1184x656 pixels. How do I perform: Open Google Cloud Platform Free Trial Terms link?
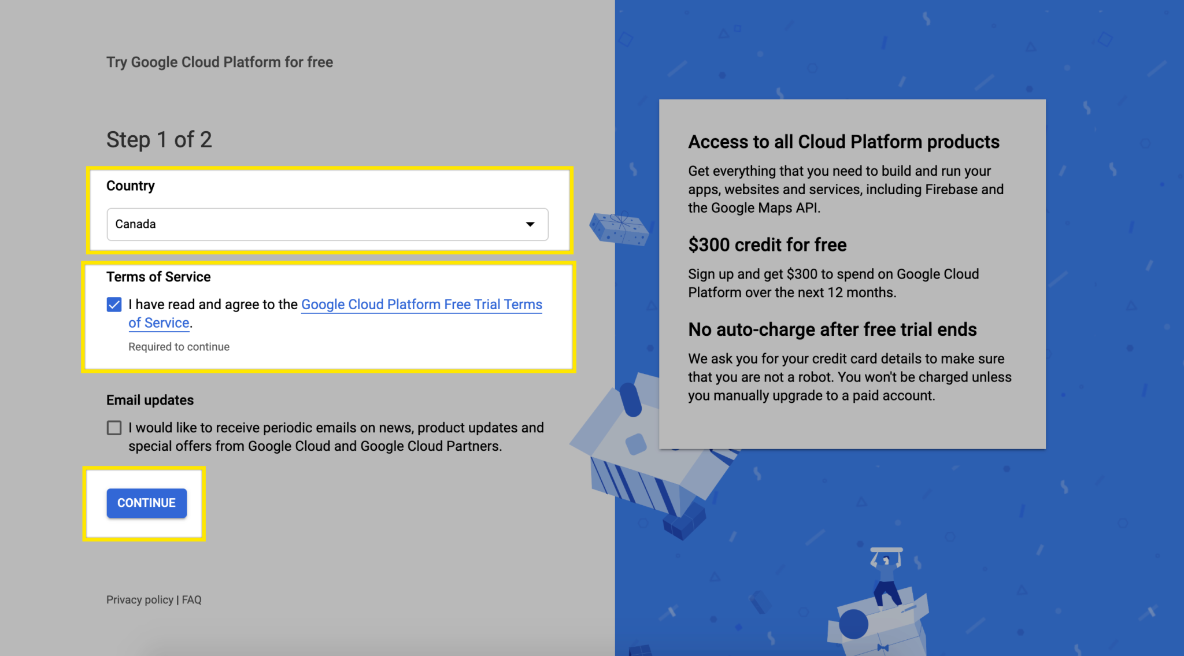pos(421,305)
